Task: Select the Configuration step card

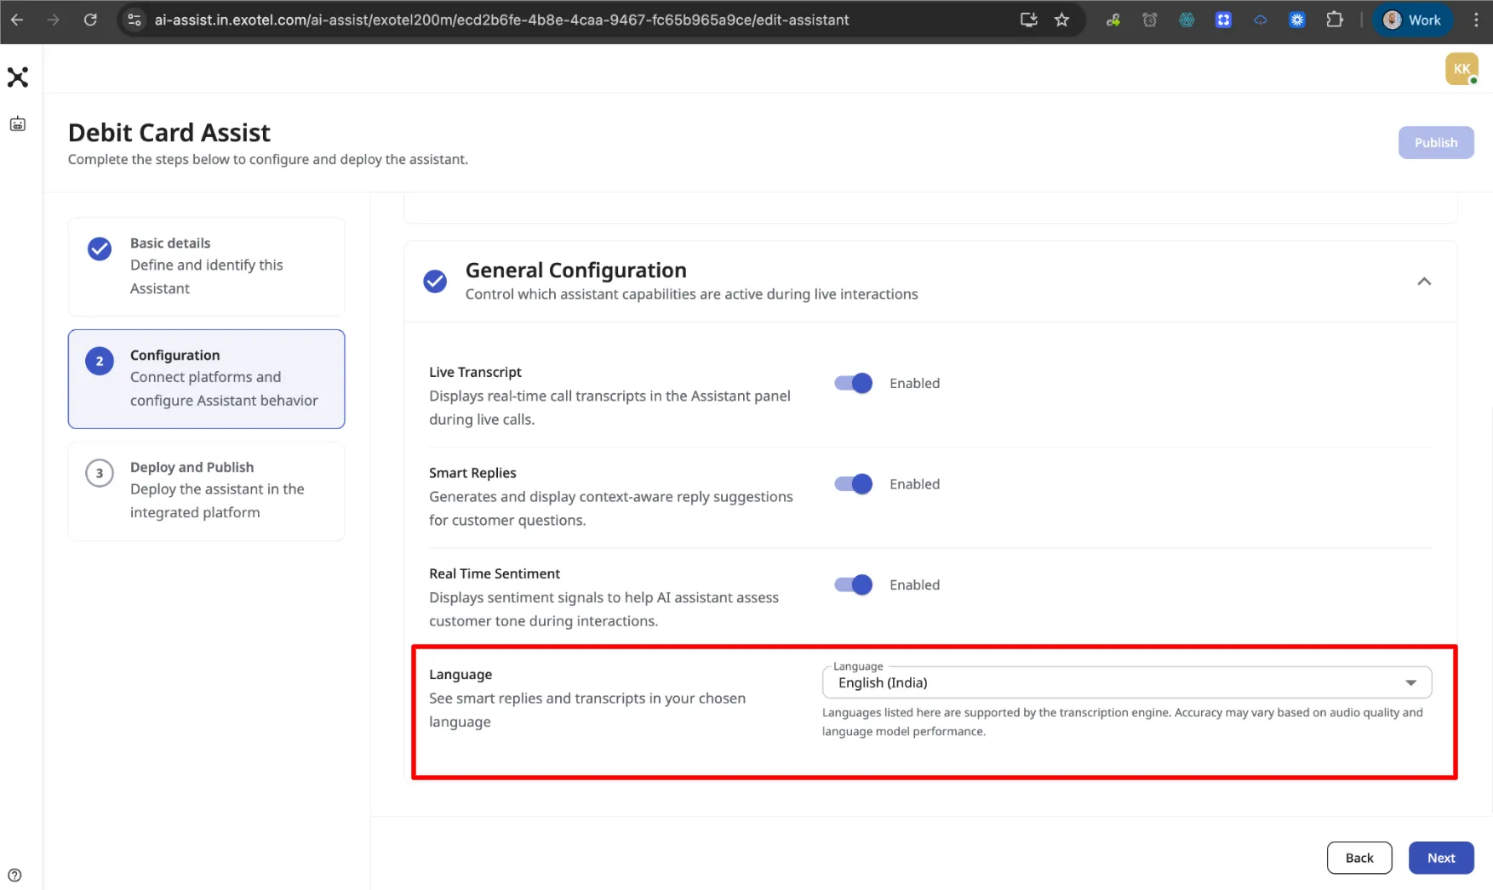Action: [x=207, y=379]
